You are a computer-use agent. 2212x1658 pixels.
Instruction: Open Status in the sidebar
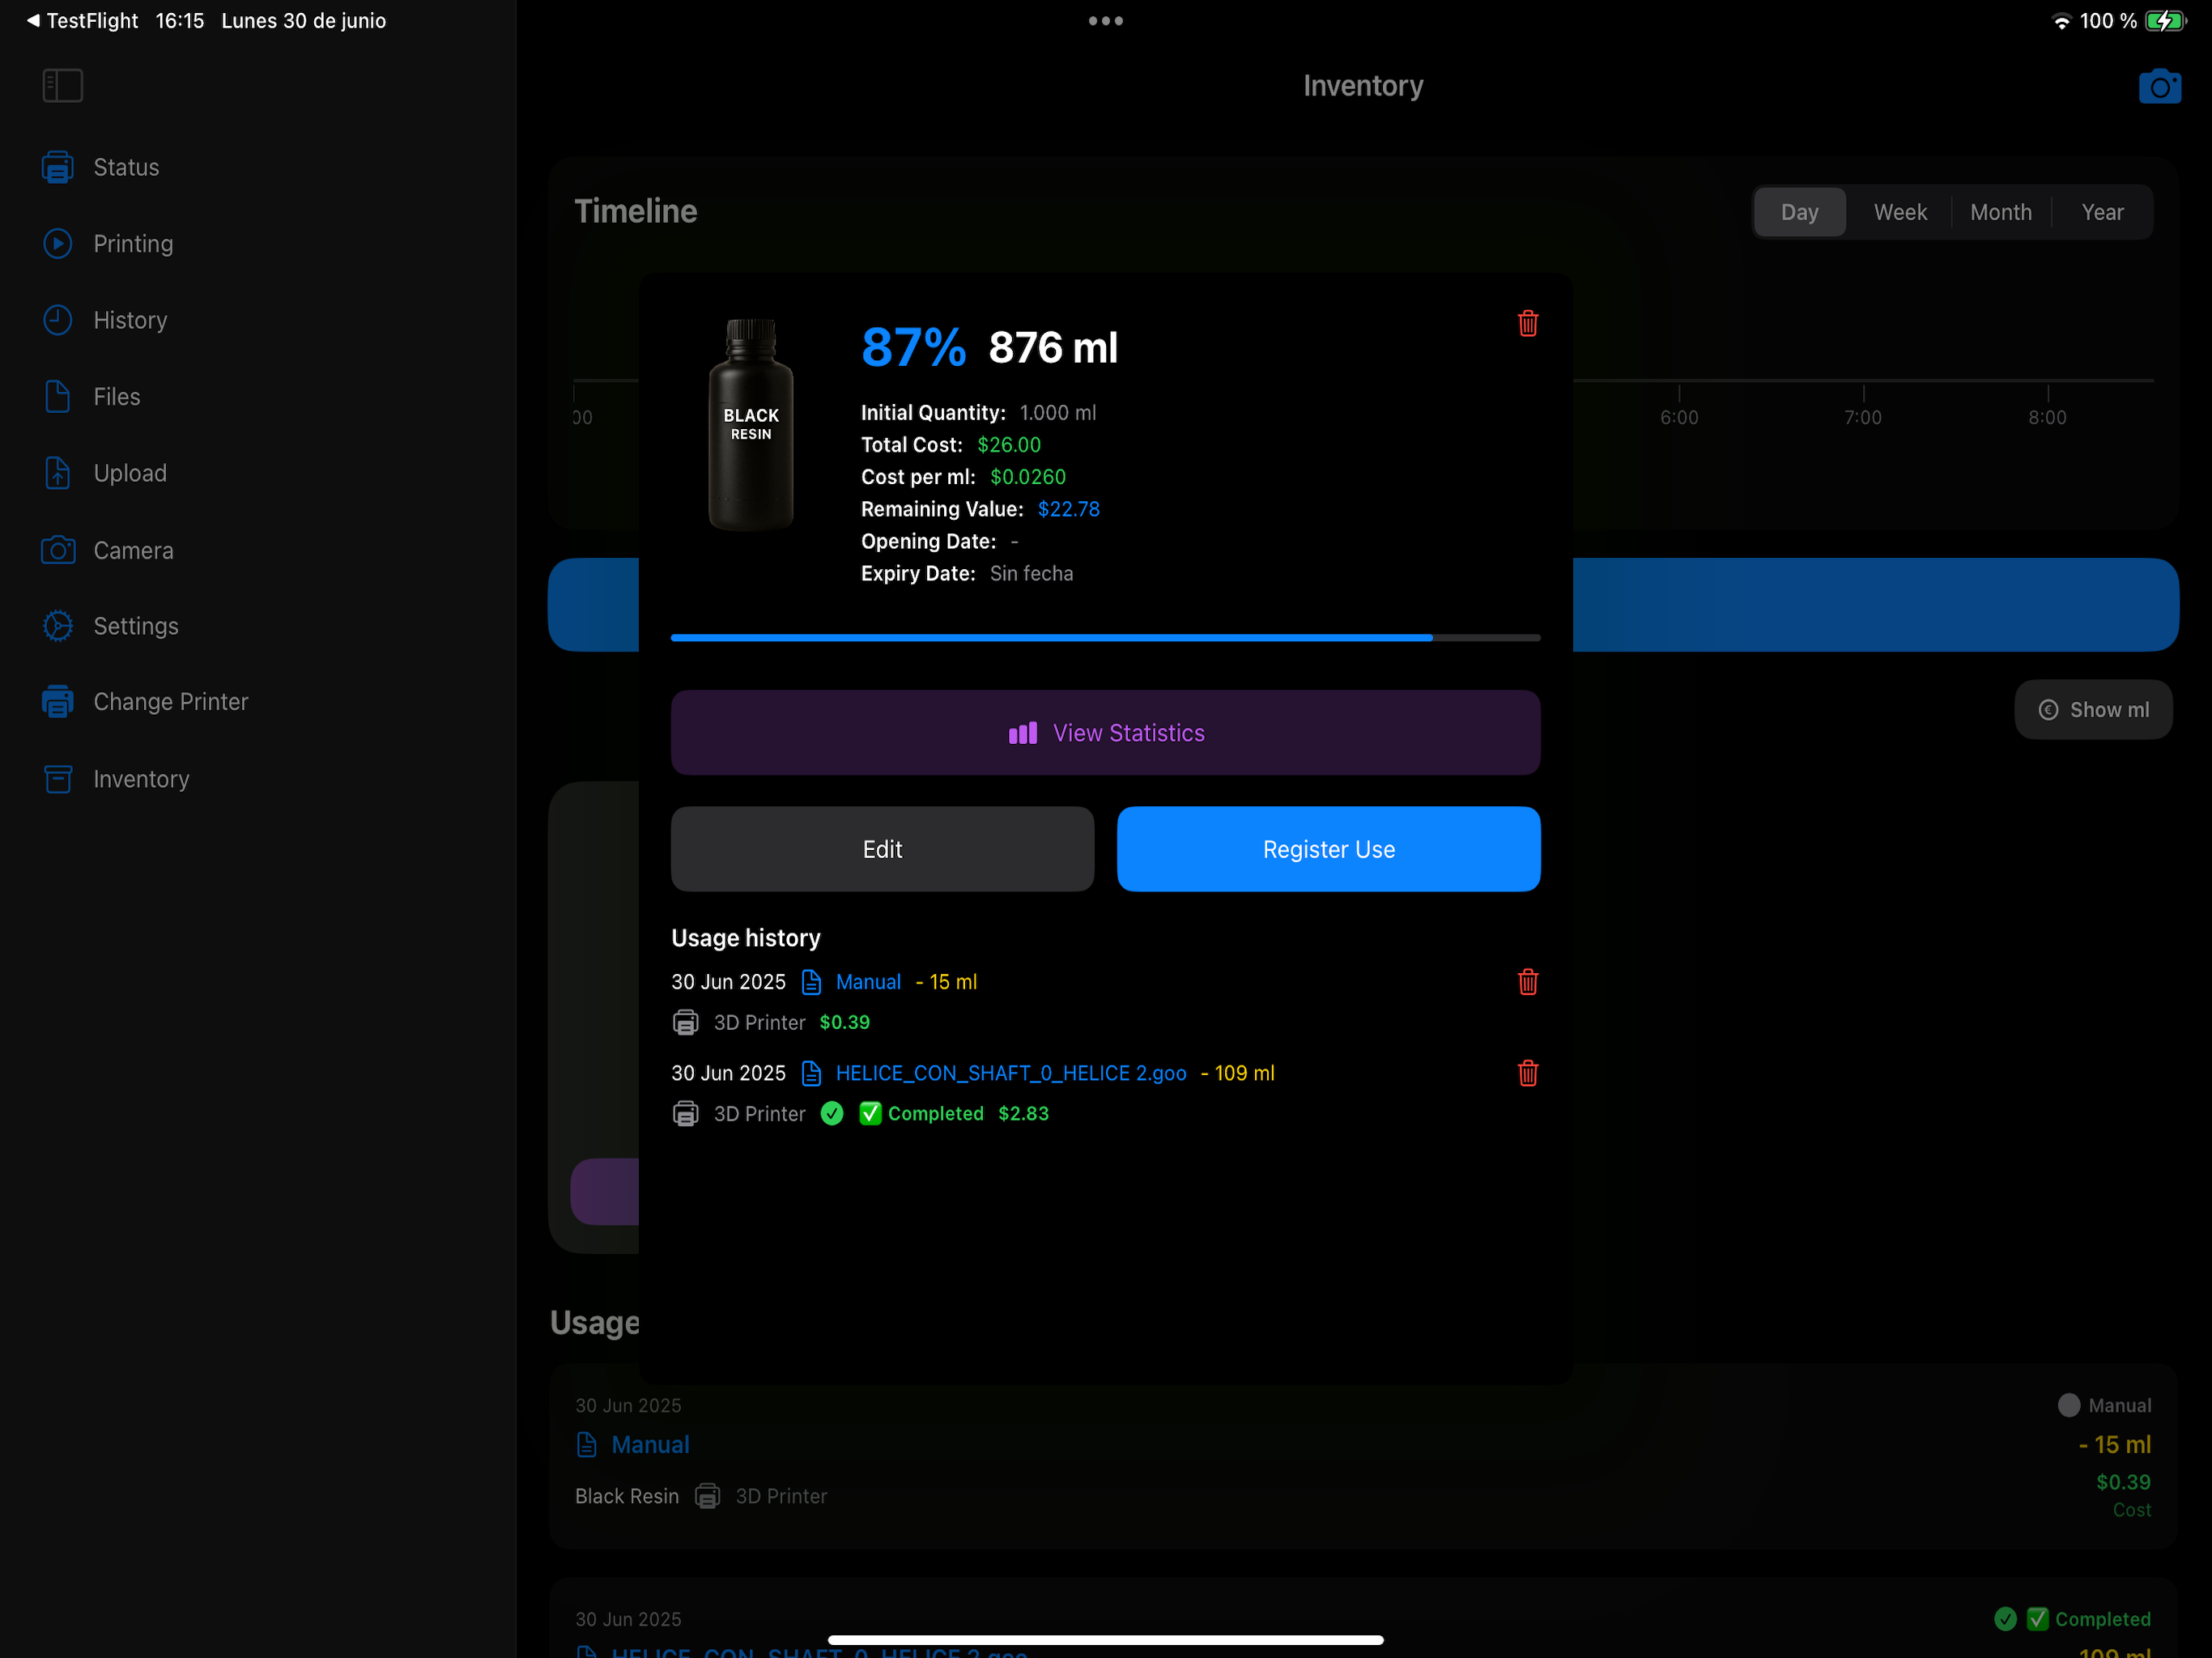126,167
